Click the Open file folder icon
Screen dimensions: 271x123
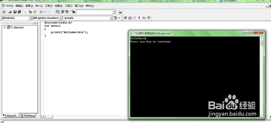coord(10,12)
